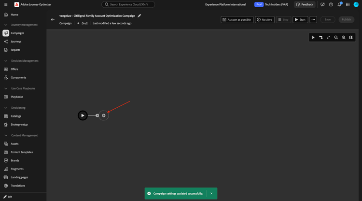Open the app switcher grid
The height and width of the screenshot is (201, 362).
[x=348, y=4]
